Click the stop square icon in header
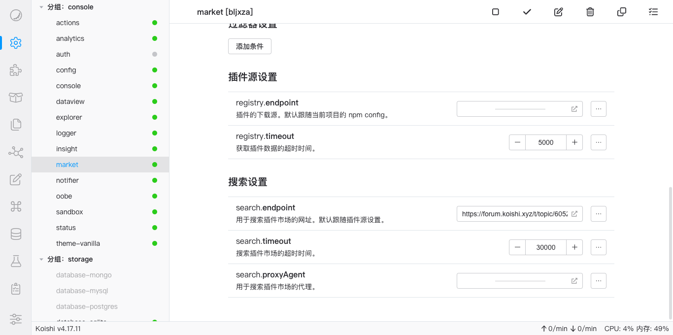Viewport: 673px width, 335px height. point(496,12)
